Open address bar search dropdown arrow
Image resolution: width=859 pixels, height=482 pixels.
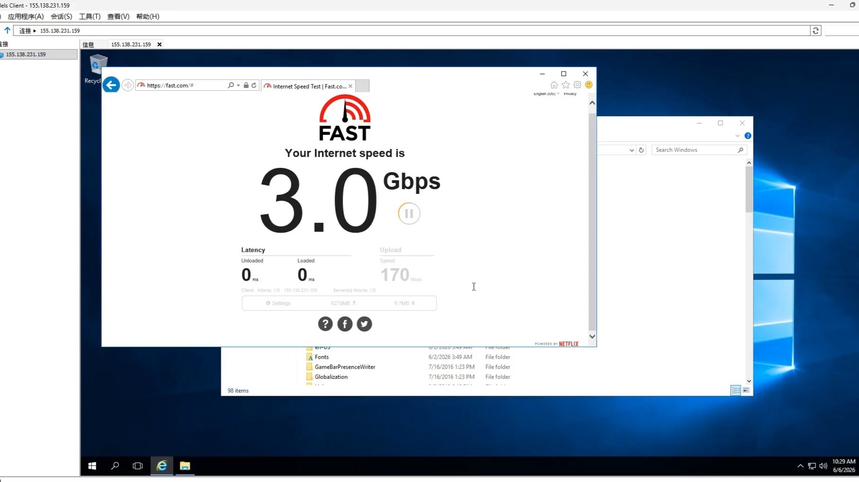coord(238,85)
